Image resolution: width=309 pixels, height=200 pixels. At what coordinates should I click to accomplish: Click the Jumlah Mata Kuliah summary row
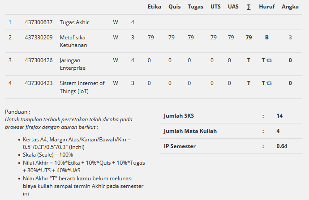(231, 131)
